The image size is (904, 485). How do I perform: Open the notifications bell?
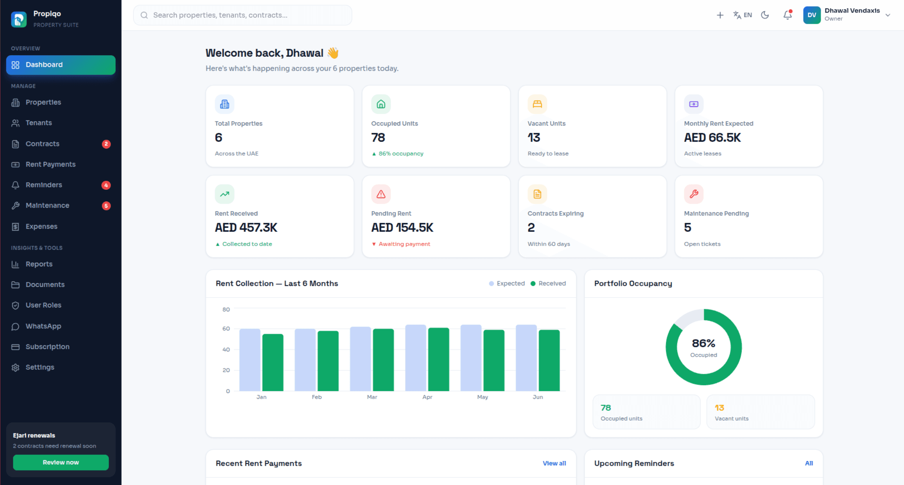tap(787, 15)
